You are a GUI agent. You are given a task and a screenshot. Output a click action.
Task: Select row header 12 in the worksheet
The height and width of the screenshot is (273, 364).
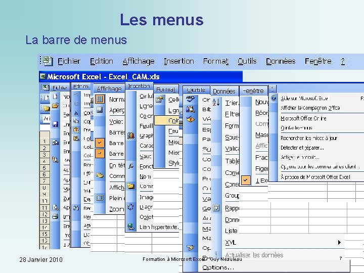[44, 214]
